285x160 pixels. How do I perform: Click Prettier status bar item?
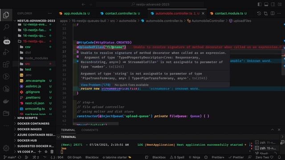236,157
